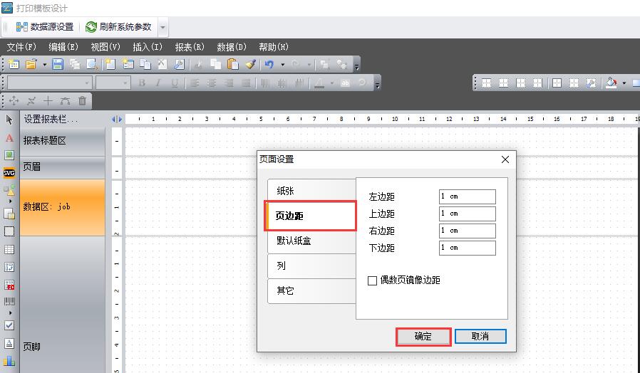
Task: Click the 左边距 input field
Action: pyautogui.click(x=467, y=196)
